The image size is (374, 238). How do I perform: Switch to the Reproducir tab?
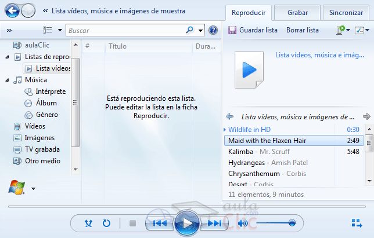click(x=249, y=13)
